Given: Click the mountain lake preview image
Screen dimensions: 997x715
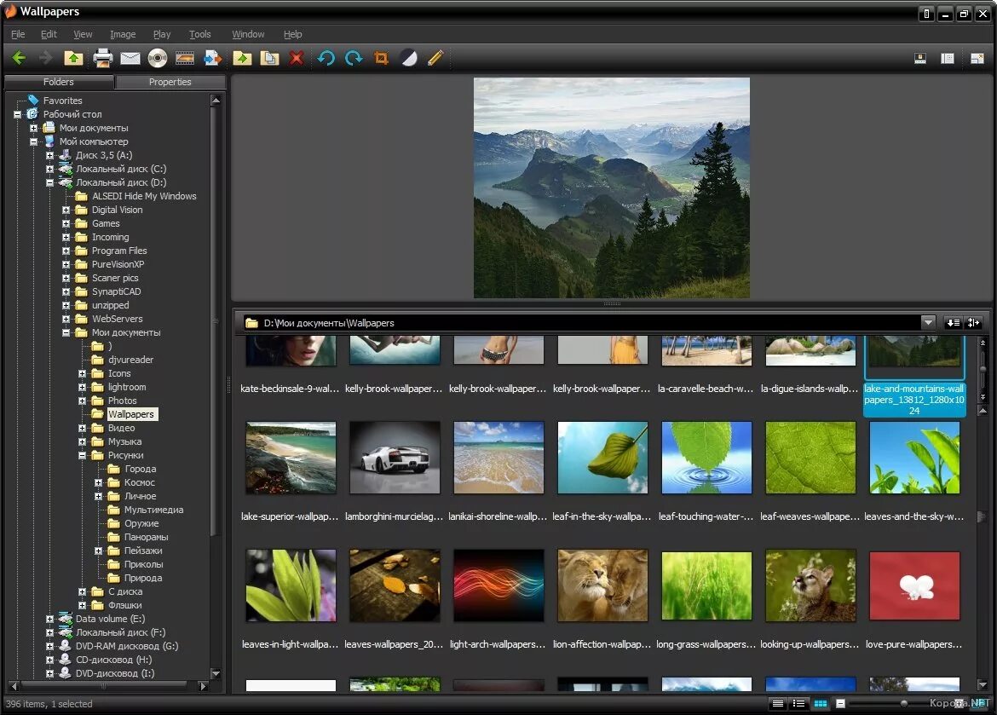Looking at the screenshot, I should point(612,187).
